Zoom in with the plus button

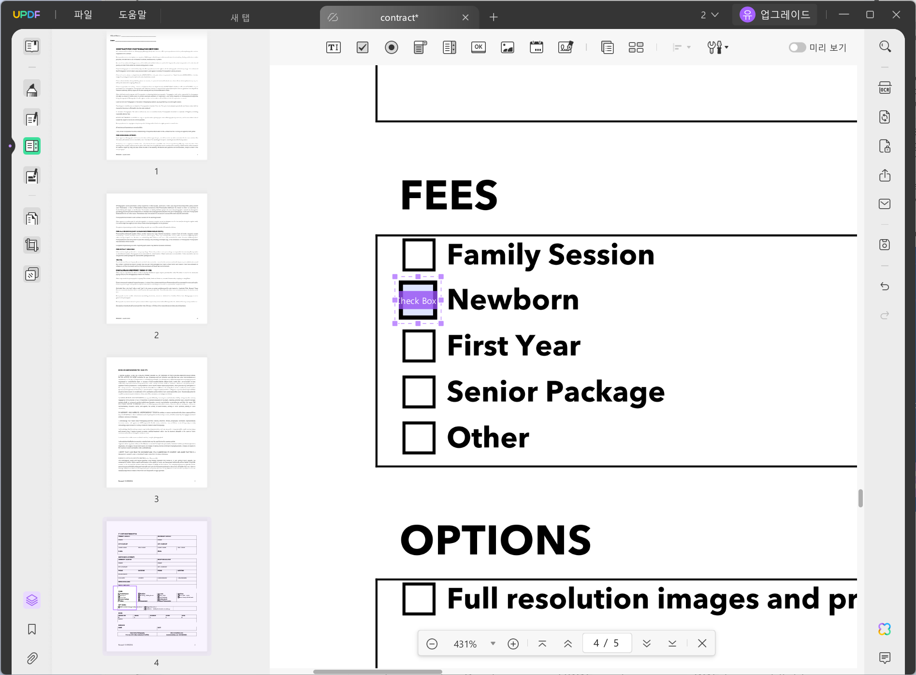[x=513, y=644]
